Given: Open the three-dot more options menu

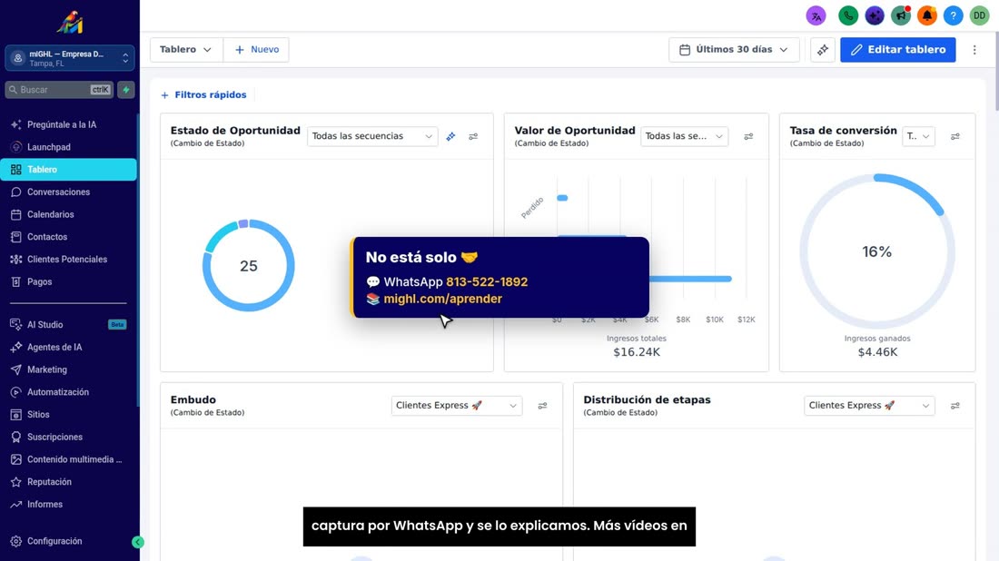Looking at the screenshot, I should pos(974,50).
